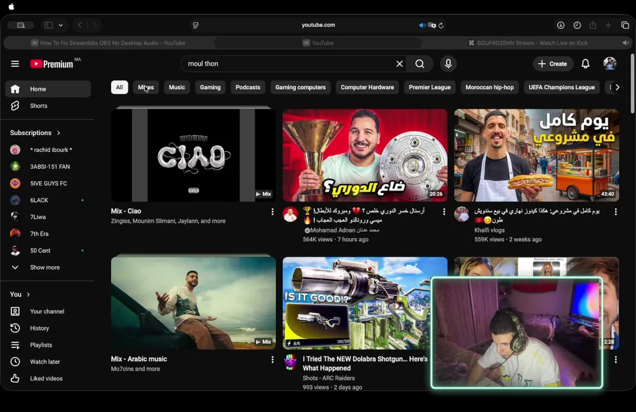636x412 pixels.
Task: Run search with magnifying glass button
Action: pos(420,64)
